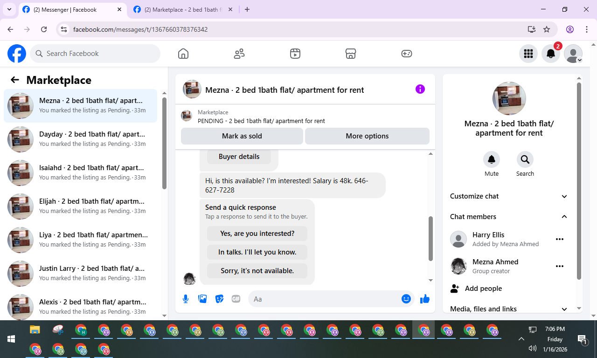Choose a sticker icon
The image size is (597, 358).
coord(219,299)
